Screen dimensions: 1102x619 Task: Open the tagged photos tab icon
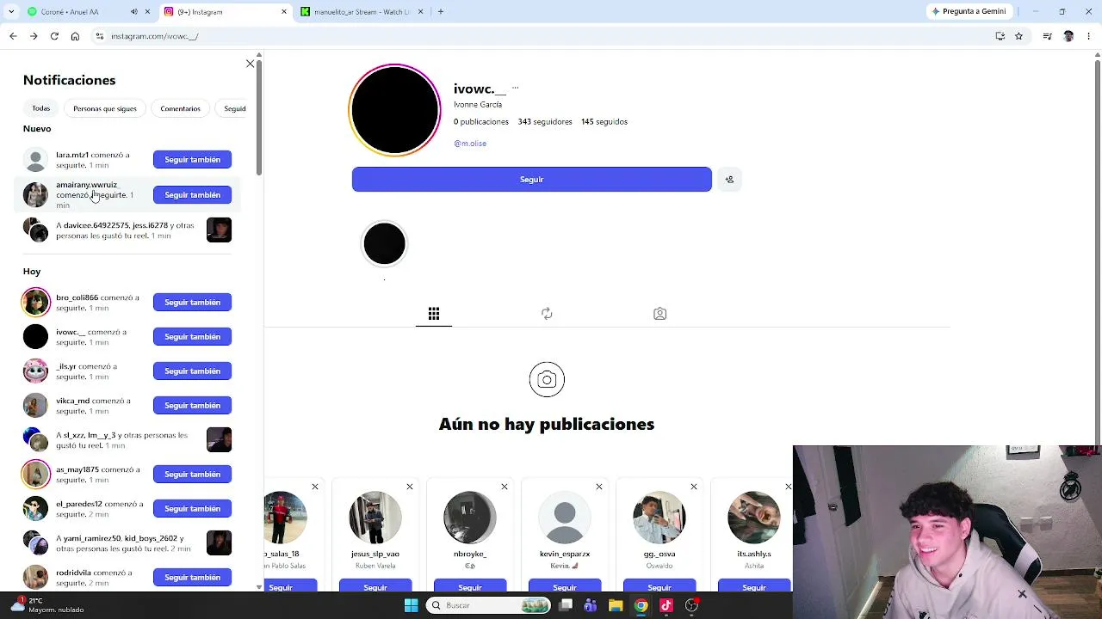660,314
